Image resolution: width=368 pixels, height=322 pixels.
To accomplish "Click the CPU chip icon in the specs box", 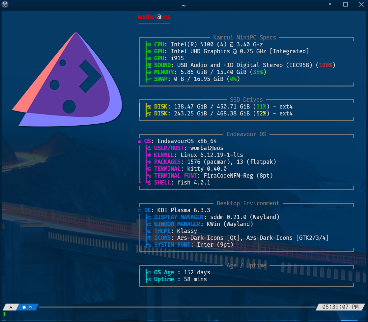I will pyautogui.click(x=149, y=44).
